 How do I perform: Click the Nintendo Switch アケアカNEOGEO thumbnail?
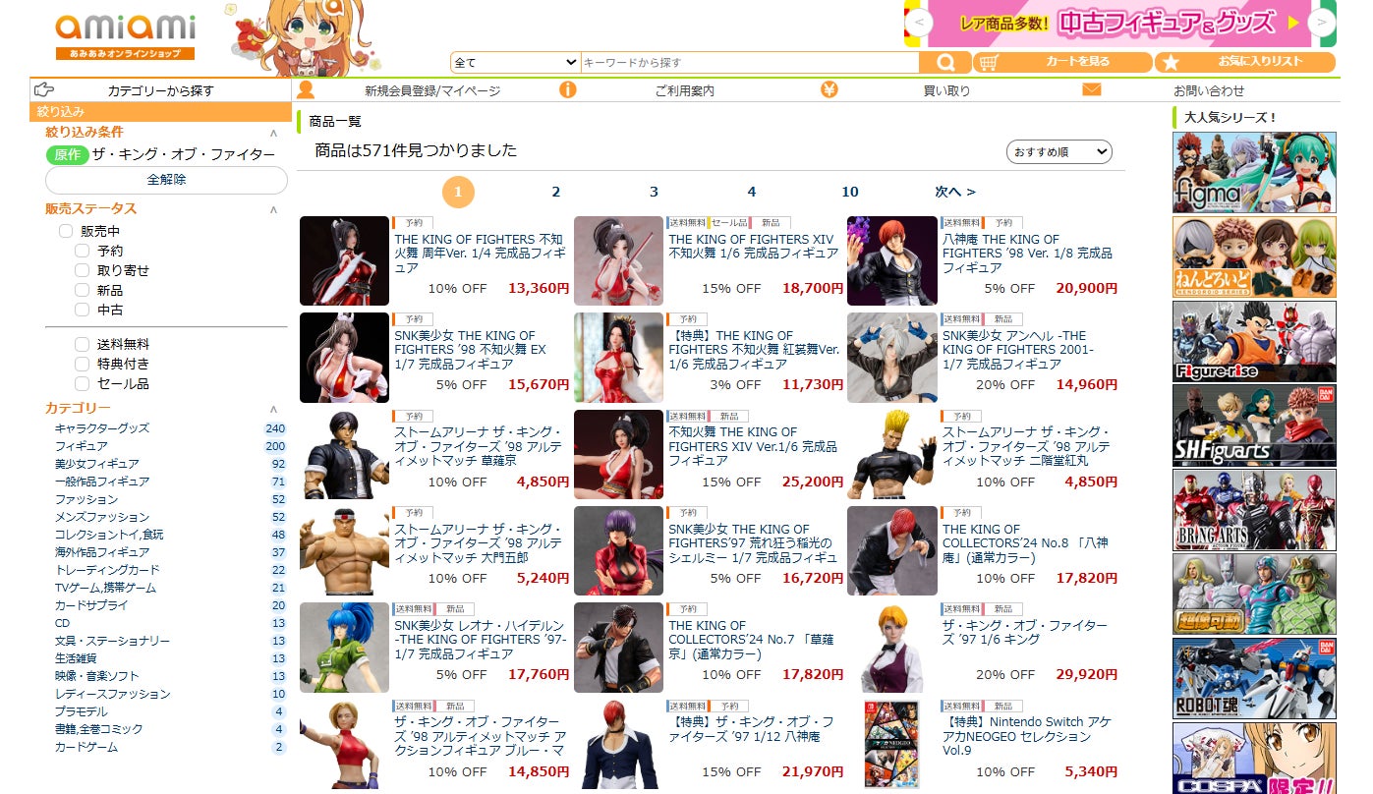tap(892, 744)
